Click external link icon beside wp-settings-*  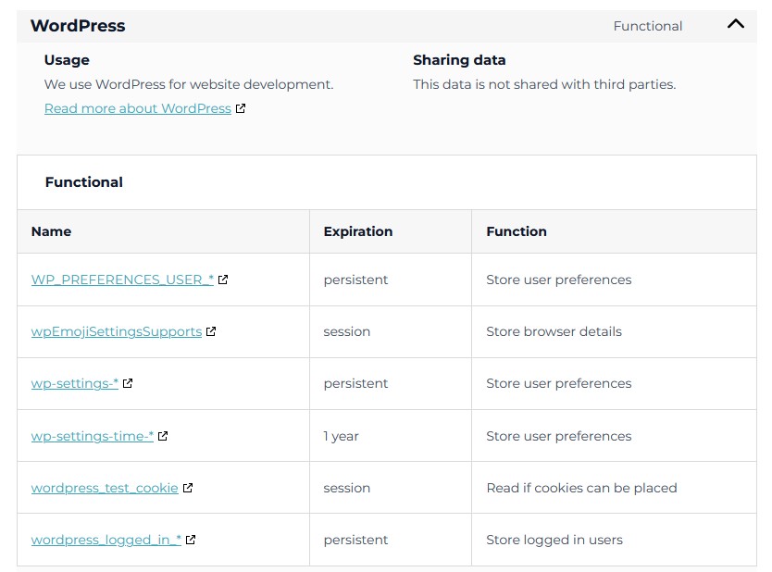click(x=128, y=383)
